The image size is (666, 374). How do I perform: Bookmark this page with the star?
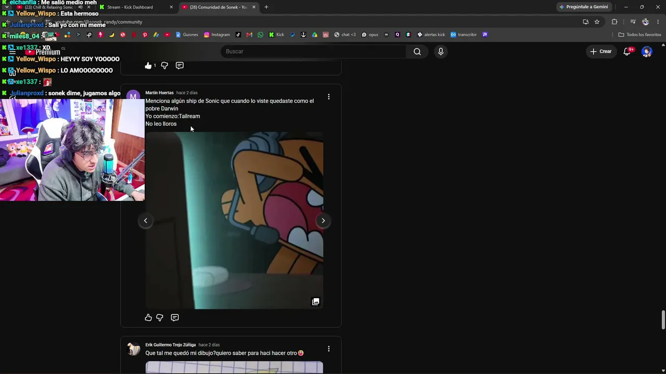597,22
